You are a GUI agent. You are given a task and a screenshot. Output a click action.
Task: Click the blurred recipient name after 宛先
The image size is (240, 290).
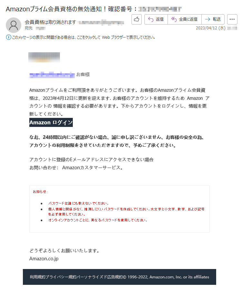click(x=41, y=28)
